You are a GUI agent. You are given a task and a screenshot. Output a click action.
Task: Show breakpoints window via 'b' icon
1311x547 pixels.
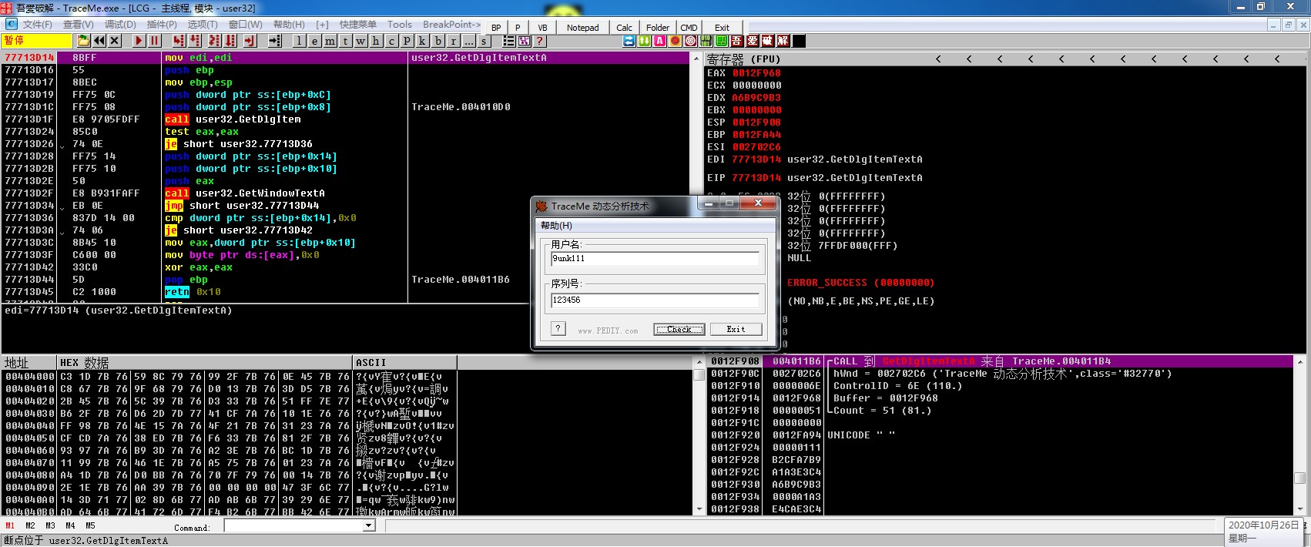click(438, 41)
